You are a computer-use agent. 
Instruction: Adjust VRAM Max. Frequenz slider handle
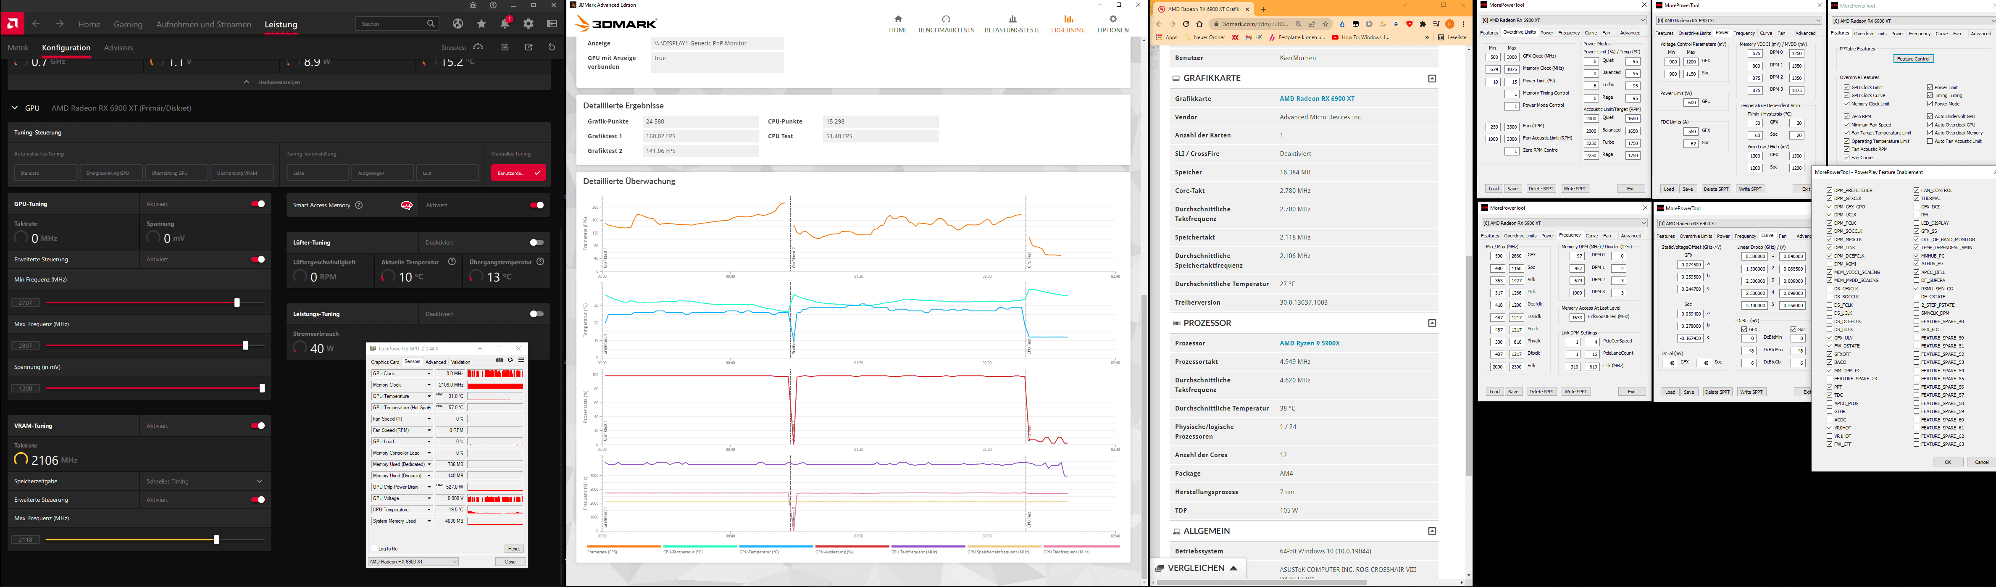coord(216,539)
